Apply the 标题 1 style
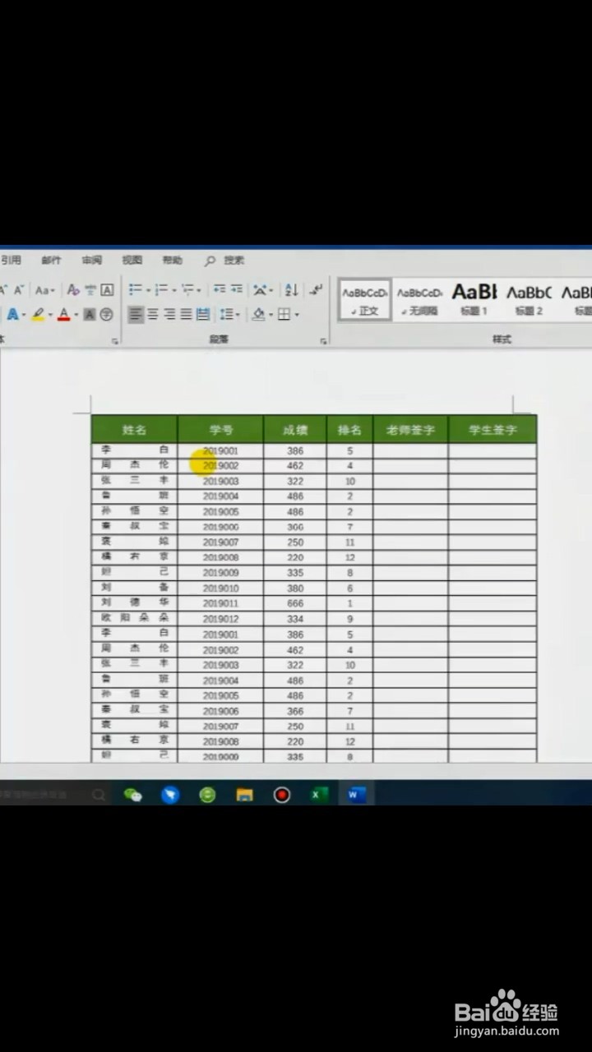 click(x=474, y=300)
